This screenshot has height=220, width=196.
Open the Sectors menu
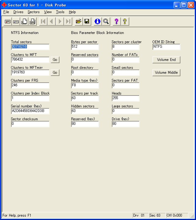coord(34,12)
